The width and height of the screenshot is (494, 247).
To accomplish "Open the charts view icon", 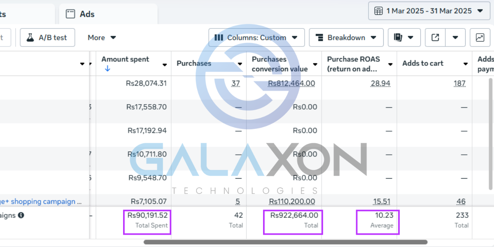I will click(x=480, y=37).
